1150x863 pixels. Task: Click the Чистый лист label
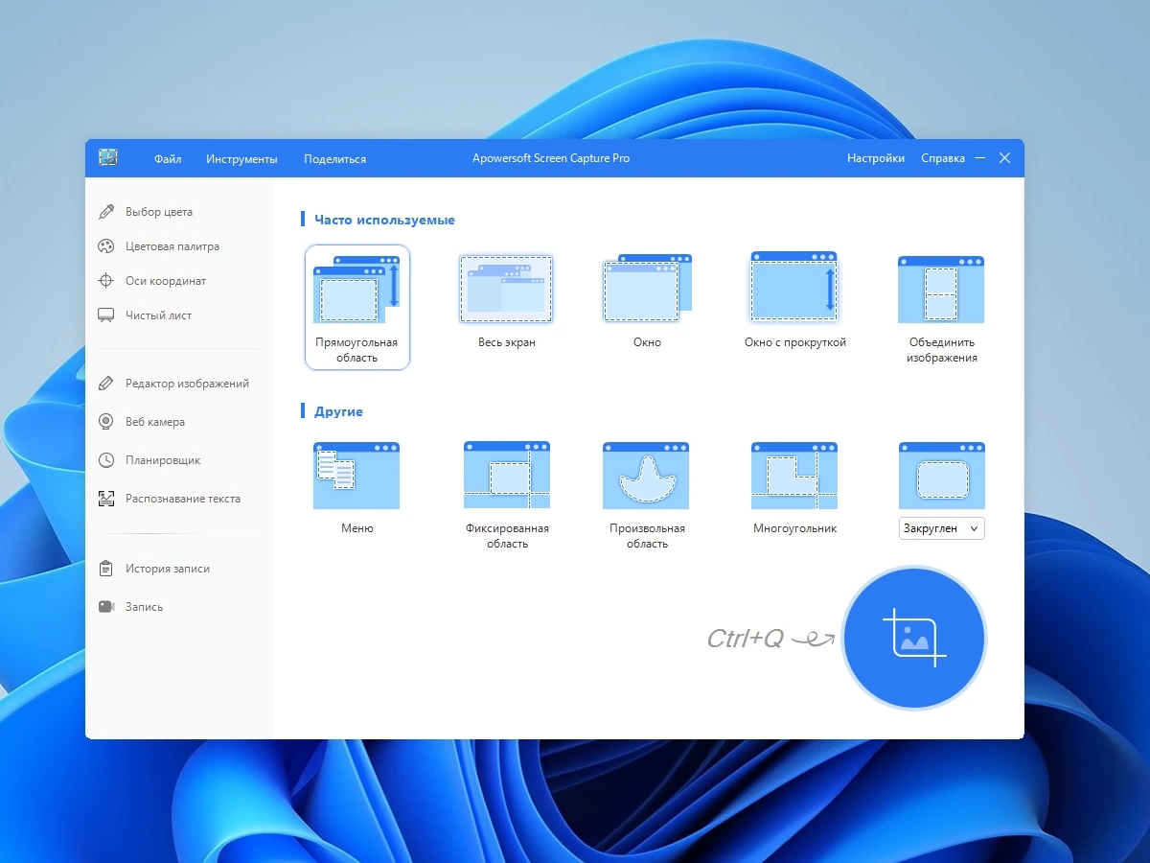pos(159,315)
